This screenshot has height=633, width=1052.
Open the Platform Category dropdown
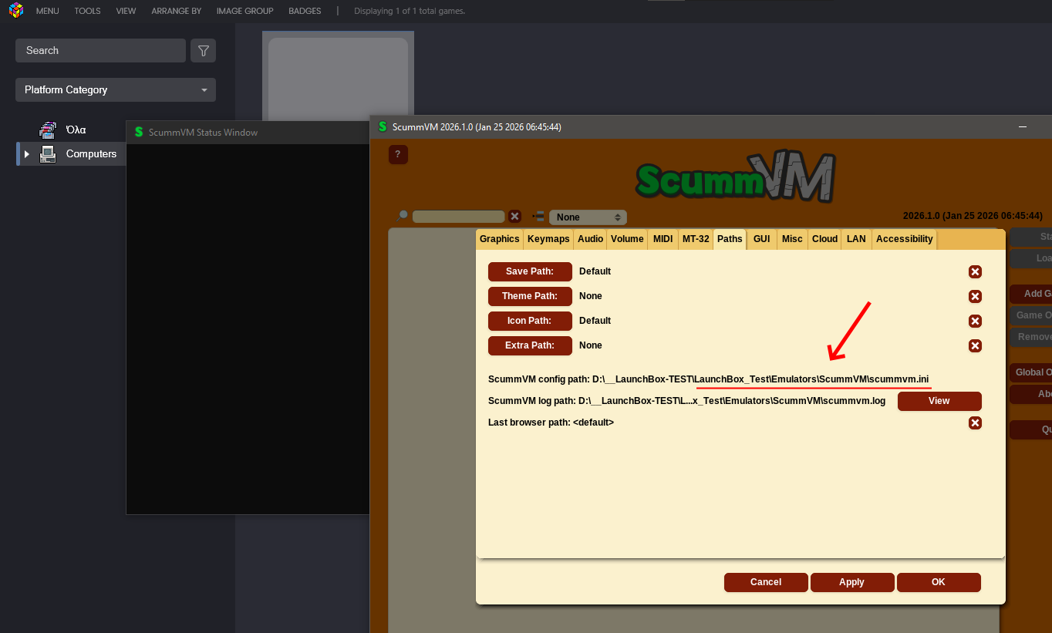[x=116, y=90]
